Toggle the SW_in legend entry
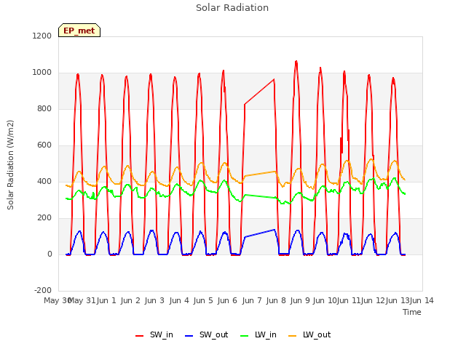466x349 pixels. (154, 335)
